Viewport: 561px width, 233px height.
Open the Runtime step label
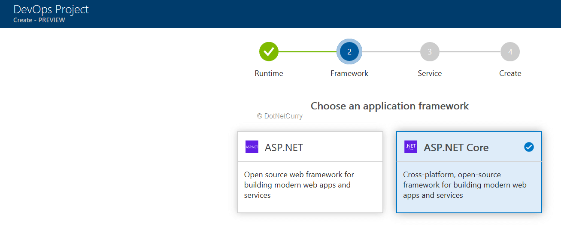[269, 73]
